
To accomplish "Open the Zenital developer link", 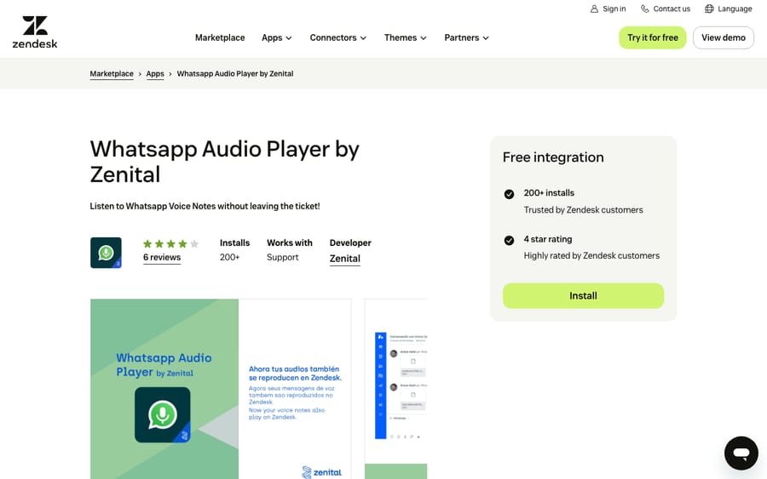I will click(x=345, y=259).
